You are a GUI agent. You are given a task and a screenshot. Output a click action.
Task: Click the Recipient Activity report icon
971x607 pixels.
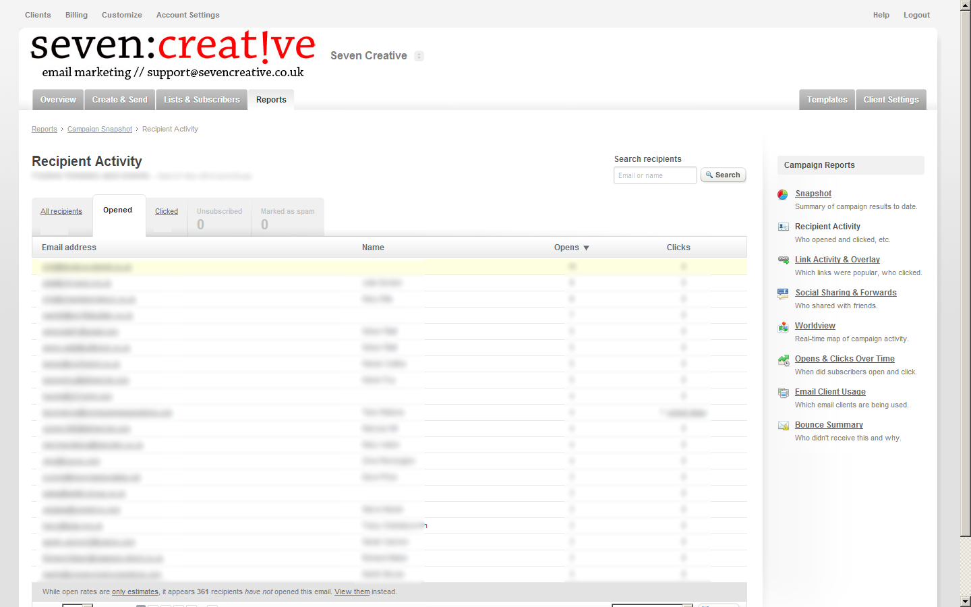coord(783,227)
